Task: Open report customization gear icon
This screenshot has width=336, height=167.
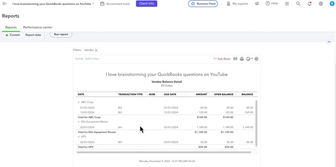Action: pos(256,59)
